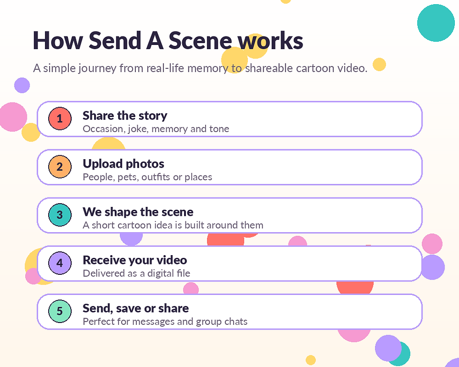Click 'People, pets, outfits or places' text
This screenshot has height=367, width=459.
147,177
